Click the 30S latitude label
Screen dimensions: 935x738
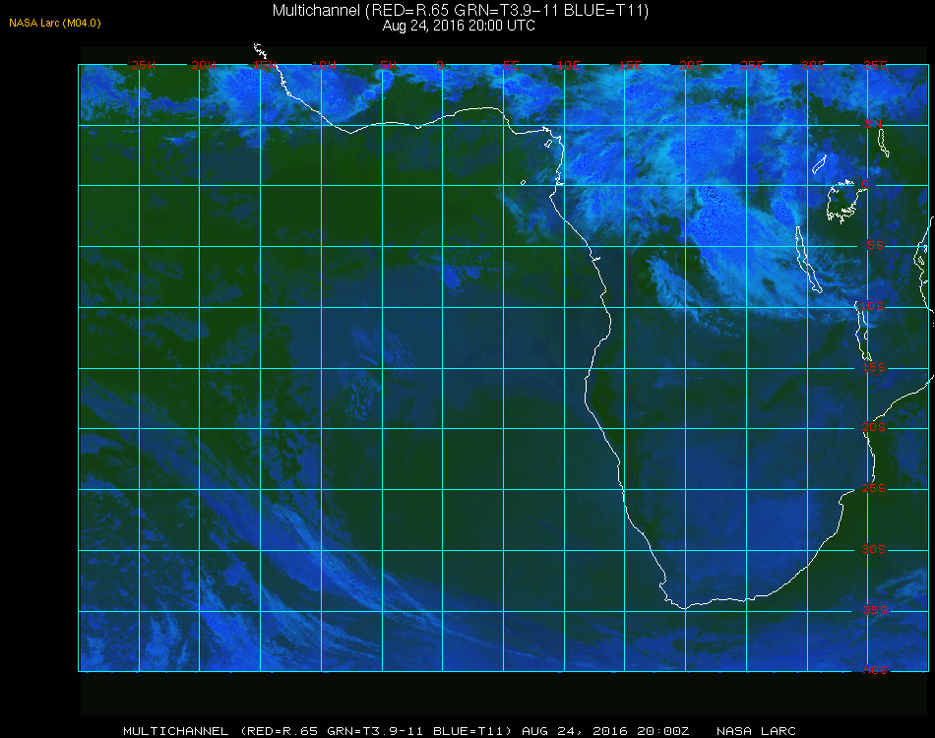pyautogui.click(x=874, y=549)
